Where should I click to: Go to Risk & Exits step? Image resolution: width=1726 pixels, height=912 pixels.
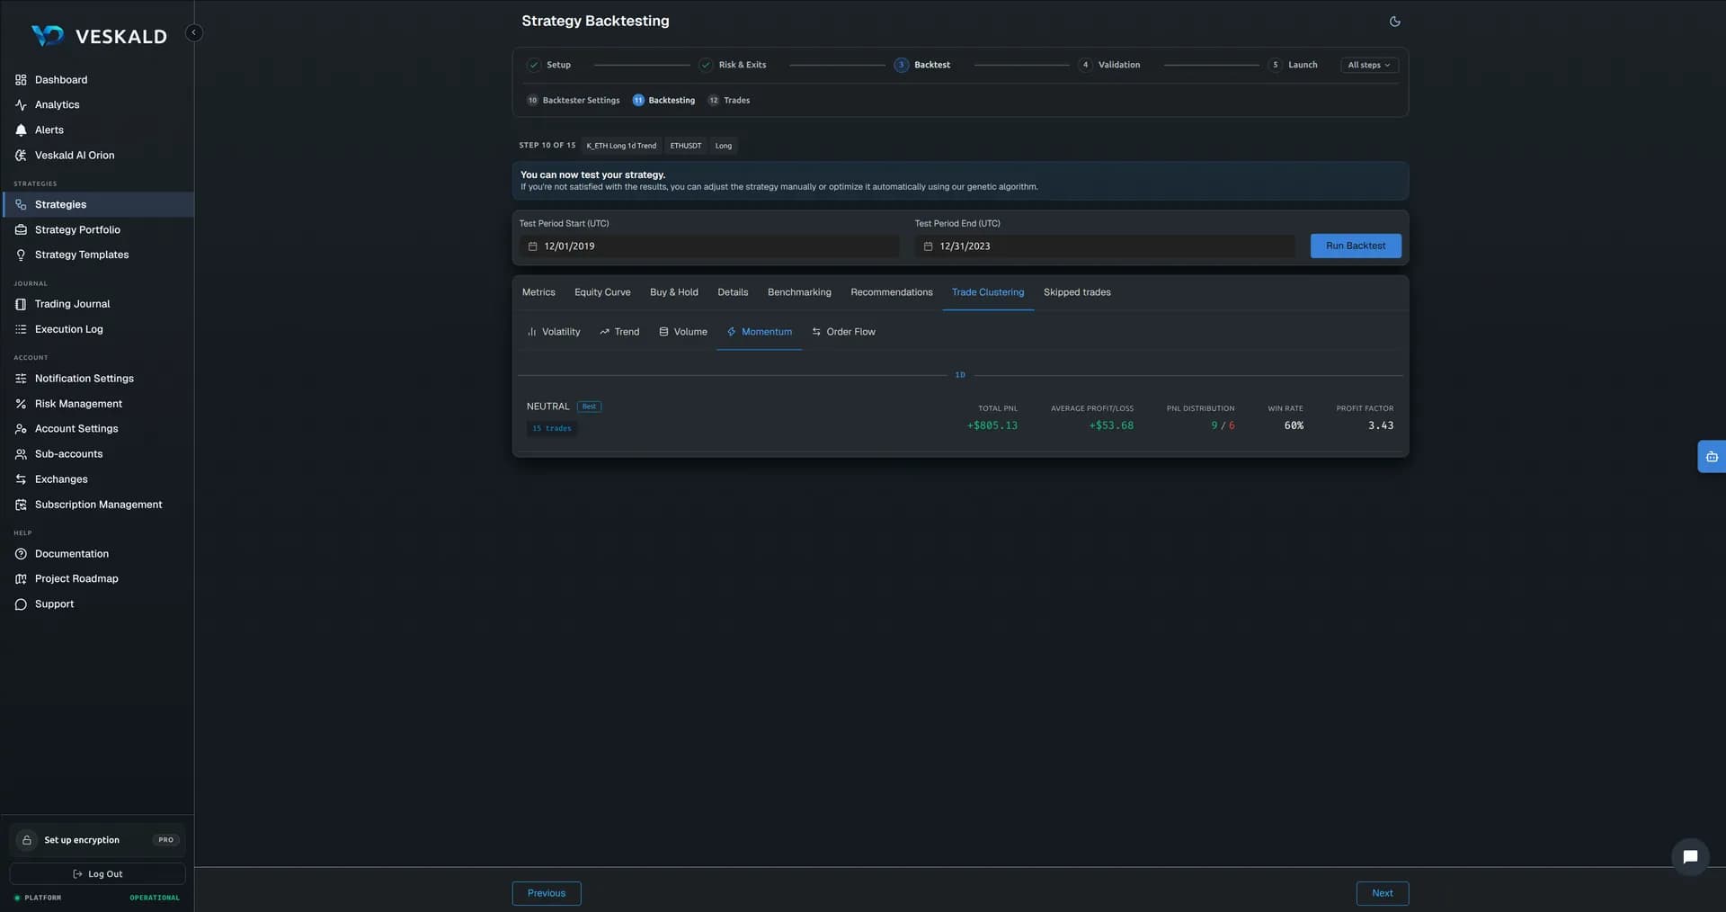pyautogui.click(x=733, y=65)
